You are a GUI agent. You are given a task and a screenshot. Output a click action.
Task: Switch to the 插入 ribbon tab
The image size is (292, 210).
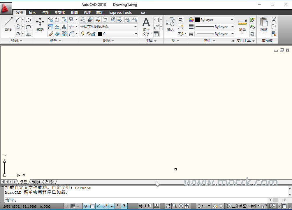(32, 13)
